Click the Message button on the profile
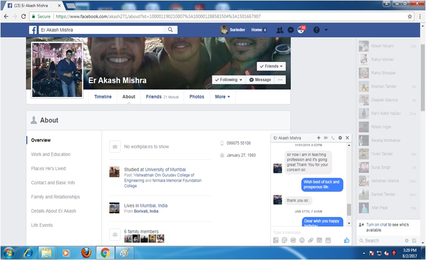The image size is (435, 260). coord(260,80)
